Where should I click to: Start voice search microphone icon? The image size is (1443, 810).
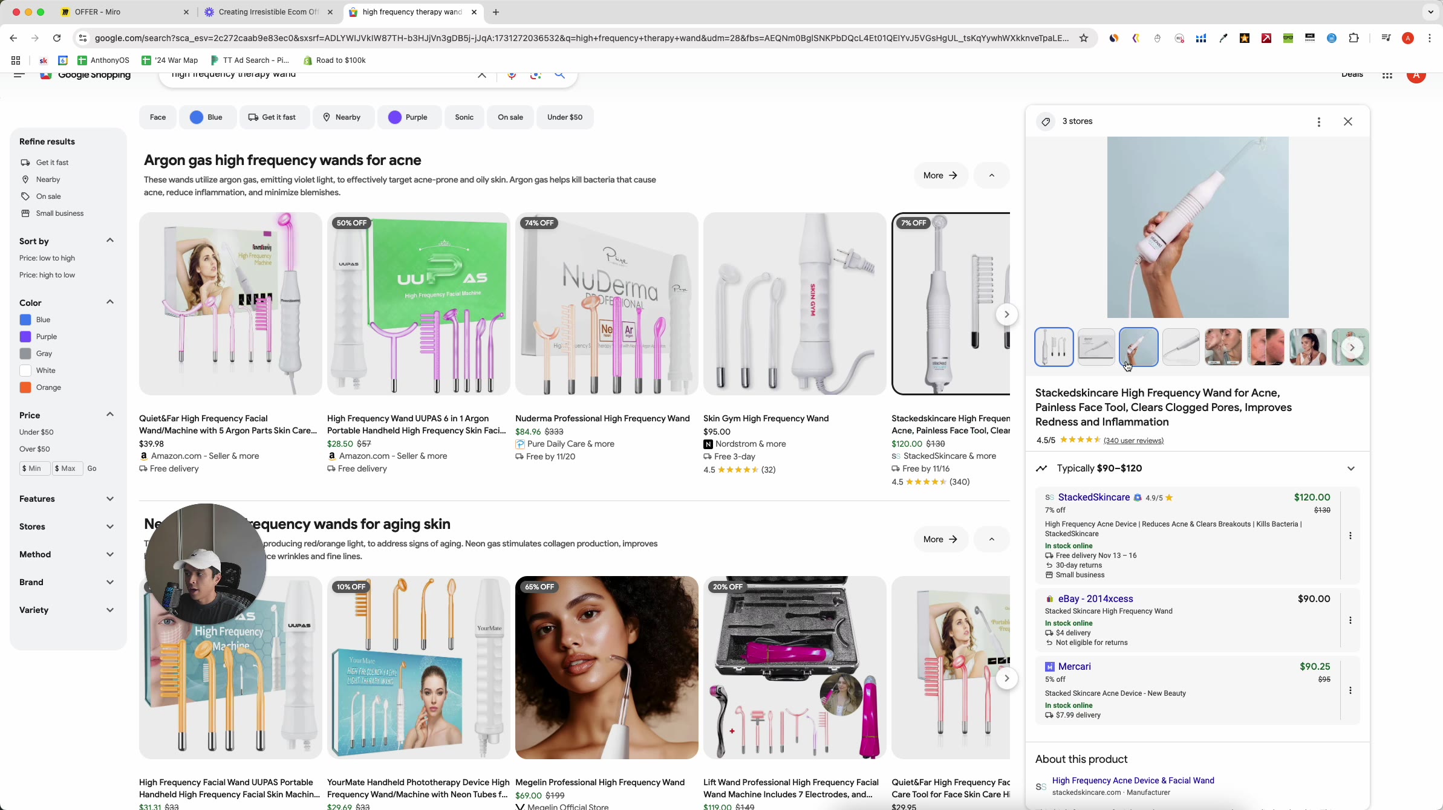pyautogui.click(x=512, y=76)
